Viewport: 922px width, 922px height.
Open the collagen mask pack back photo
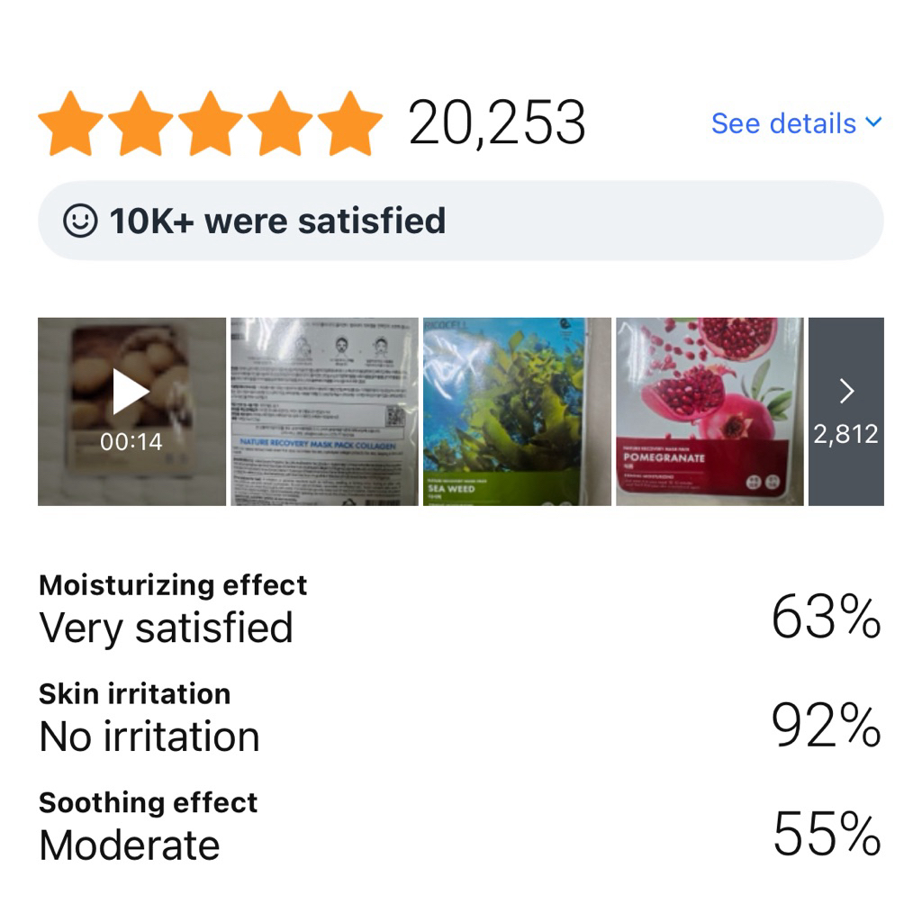point(324,411)
